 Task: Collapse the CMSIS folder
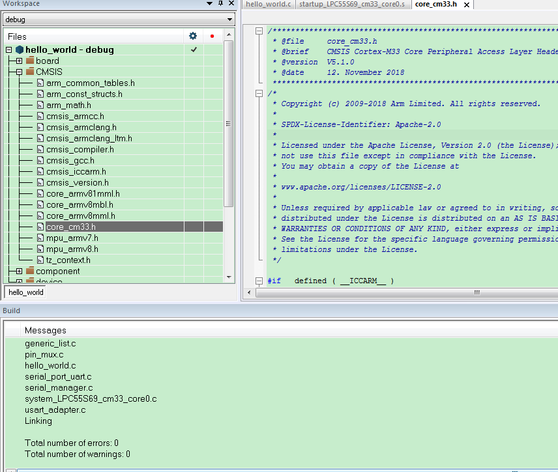(19, 72)
